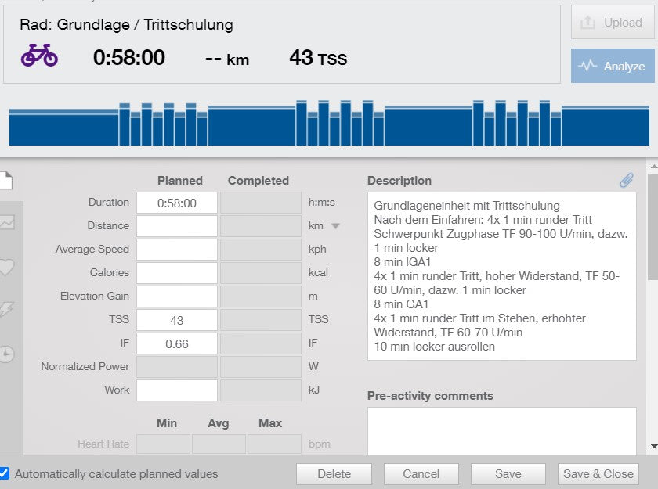Click inside the TSS input field
Image resolution: width=658 pixels, height=489 pixels.
[176, 320]
